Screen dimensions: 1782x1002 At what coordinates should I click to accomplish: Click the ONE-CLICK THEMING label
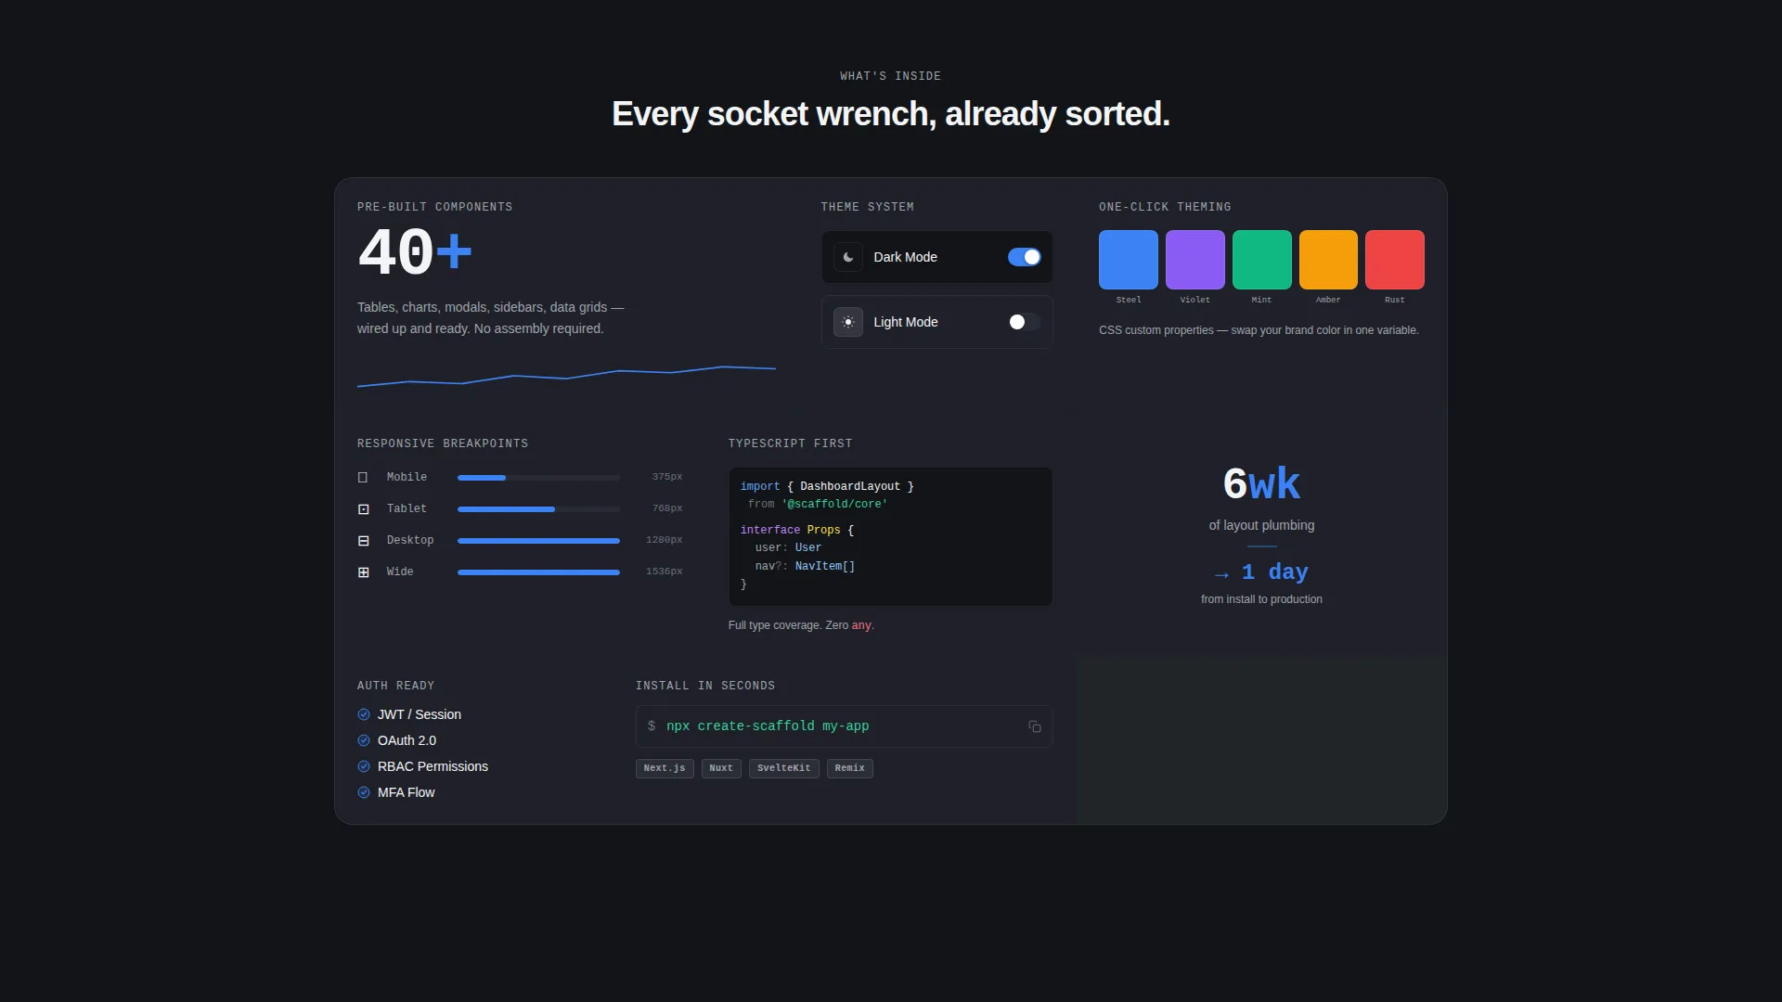1165,207
